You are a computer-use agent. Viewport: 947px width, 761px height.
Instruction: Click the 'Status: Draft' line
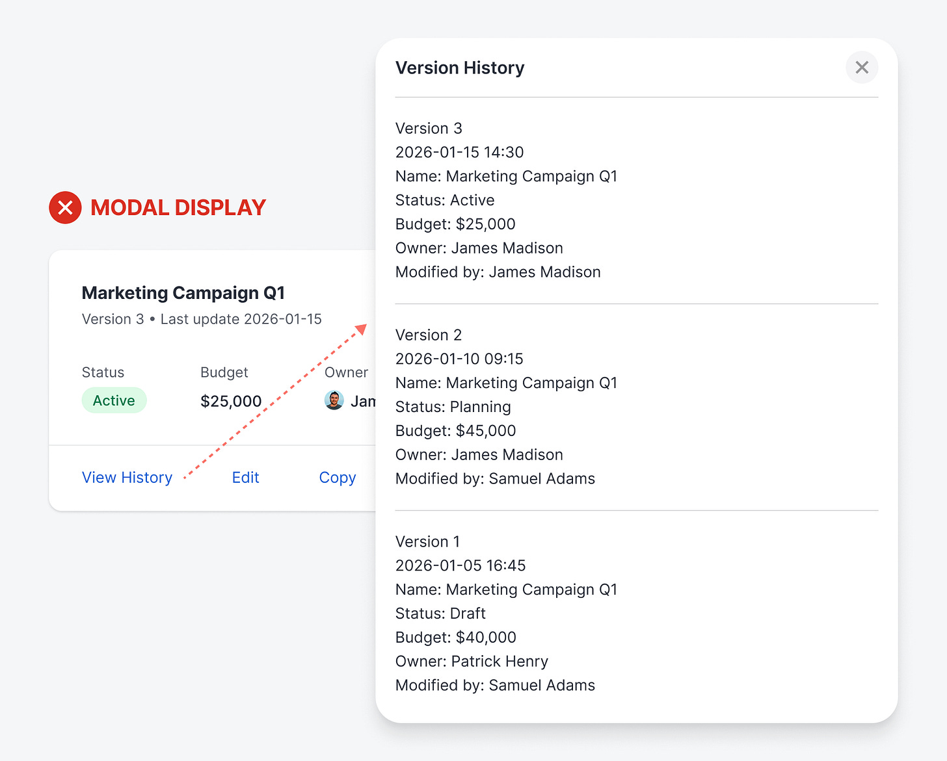coord(440,613)
